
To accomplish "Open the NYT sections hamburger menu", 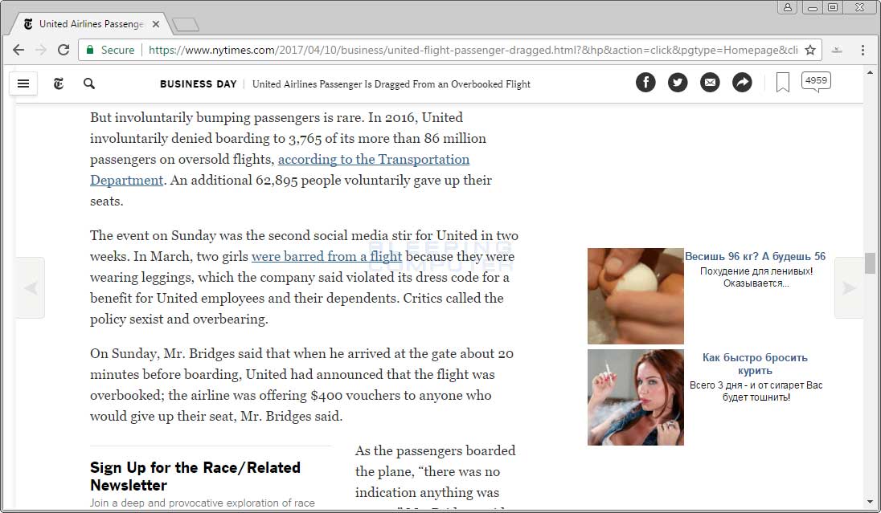I will pos(23,83).
